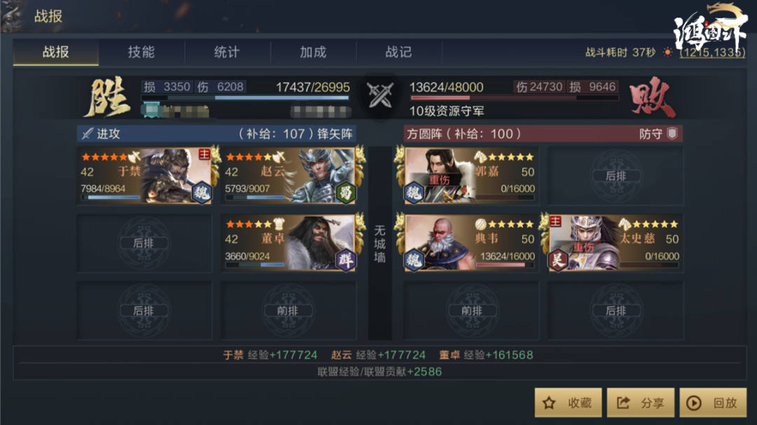Select the 郭嘉 hero card
The width and height of the screenshot is (757, 425).
coord(471,176)
